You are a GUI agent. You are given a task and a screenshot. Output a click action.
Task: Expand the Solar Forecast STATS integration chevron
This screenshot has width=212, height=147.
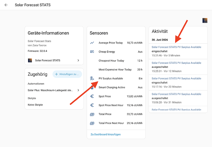(78, 60)
